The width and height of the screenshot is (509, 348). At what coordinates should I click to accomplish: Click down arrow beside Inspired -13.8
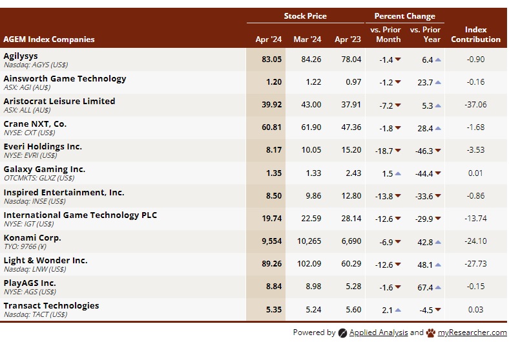tap(398, 196)
